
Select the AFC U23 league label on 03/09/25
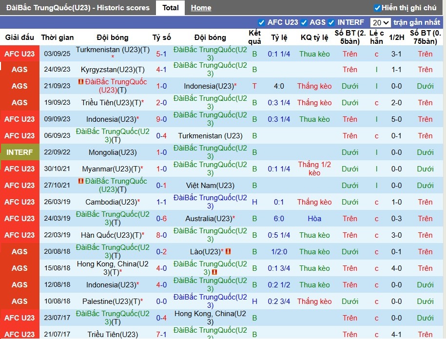pos(19,54)
